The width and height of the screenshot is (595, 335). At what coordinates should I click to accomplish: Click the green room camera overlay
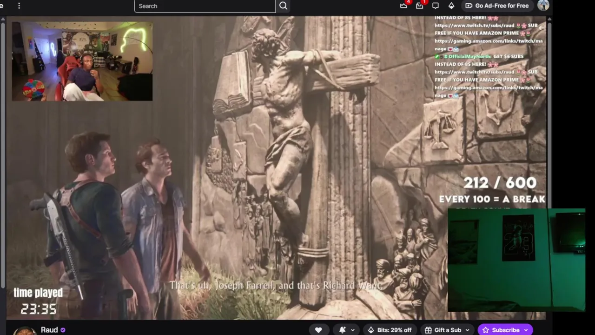(x=516, y=260)
